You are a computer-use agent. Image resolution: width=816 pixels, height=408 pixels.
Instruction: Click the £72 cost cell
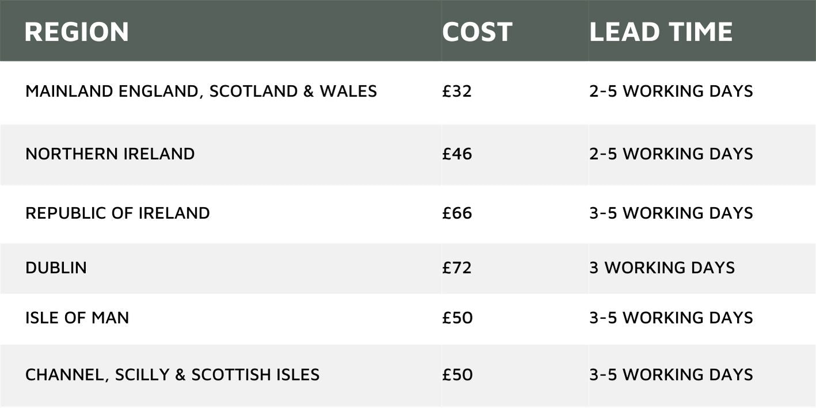(457, 268)
